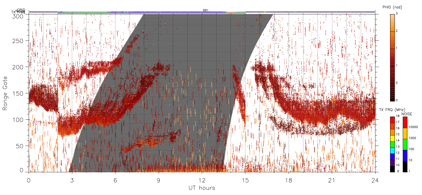
Task: Pick the cyan 12-13 MHz TX FRQ swatch
Action: [x=392, y=150]
